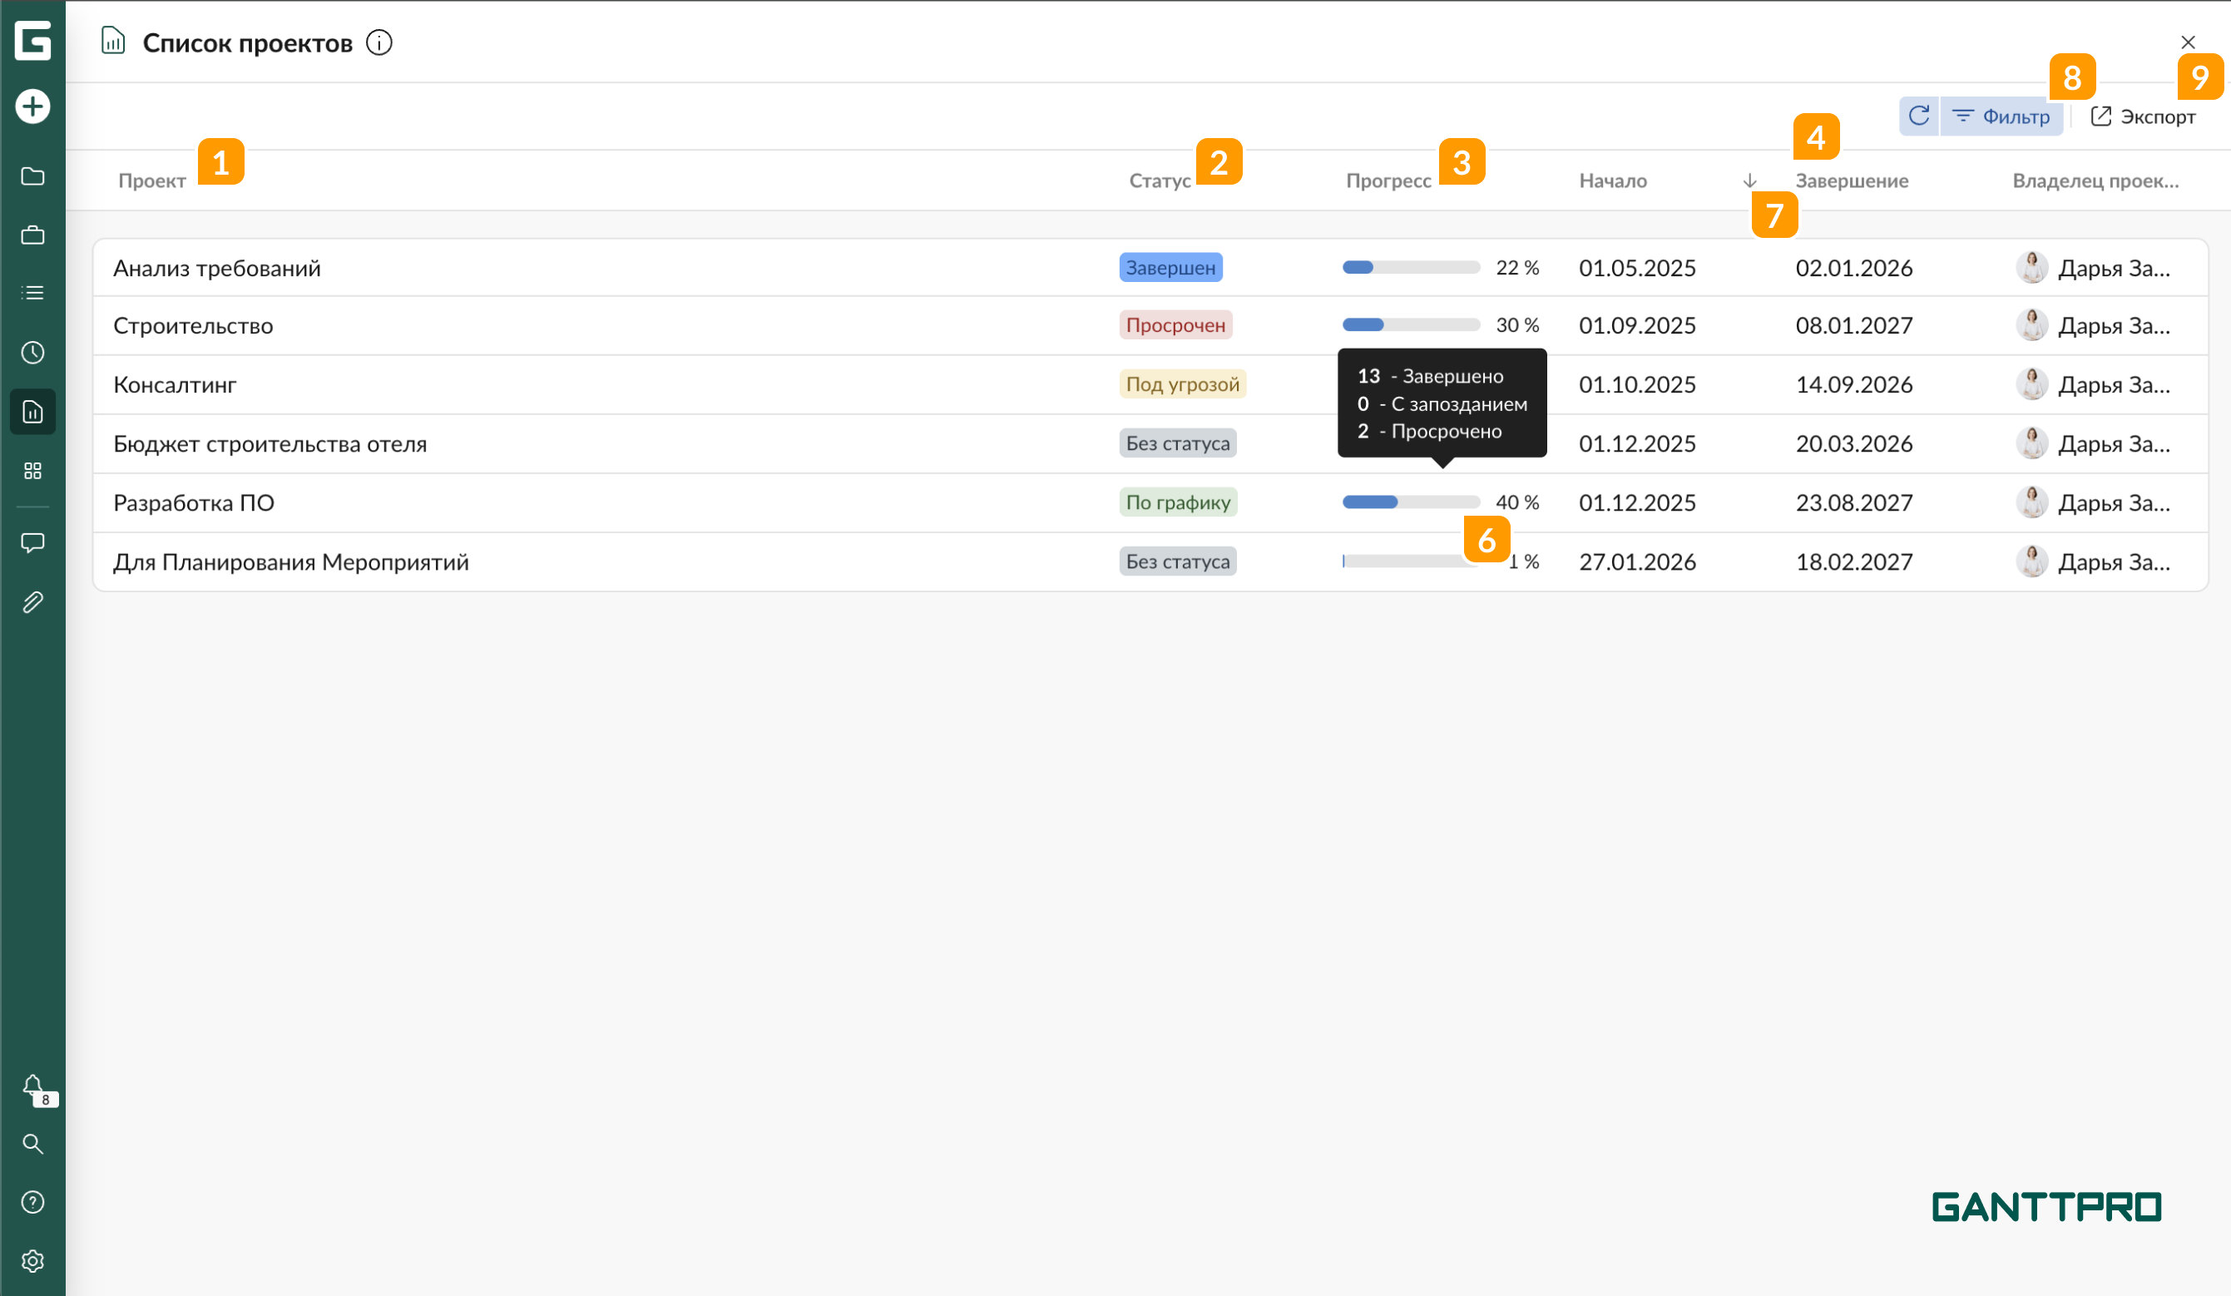The width and height of the screenshot is (2231, 1296).
Task: Click the info icon beside Список проектов
Action: point(379,42)
